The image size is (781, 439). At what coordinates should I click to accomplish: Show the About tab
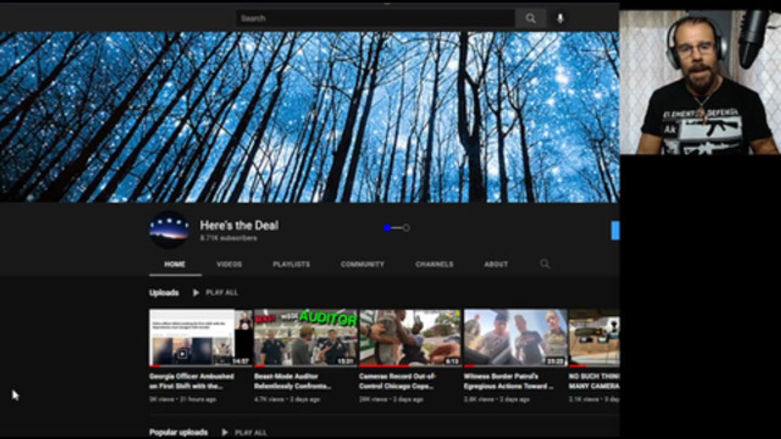click(496, 264)
